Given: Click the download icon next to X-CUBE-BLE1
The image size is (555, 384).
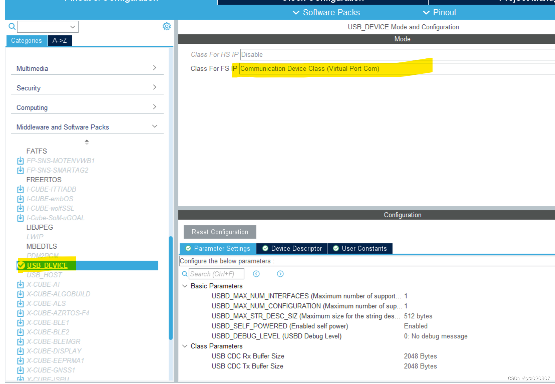Looking at the screenshot, I should (x=20, y=323).
